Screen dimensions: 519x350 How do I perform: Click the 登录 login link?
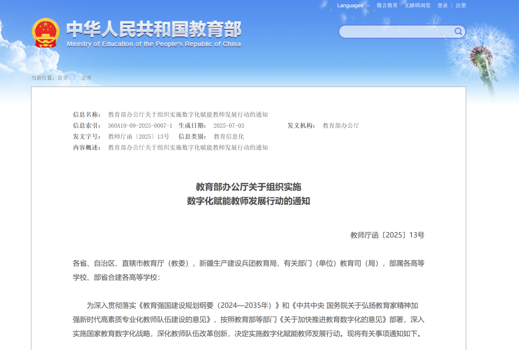pyautogui.click(x=442, y=5)
